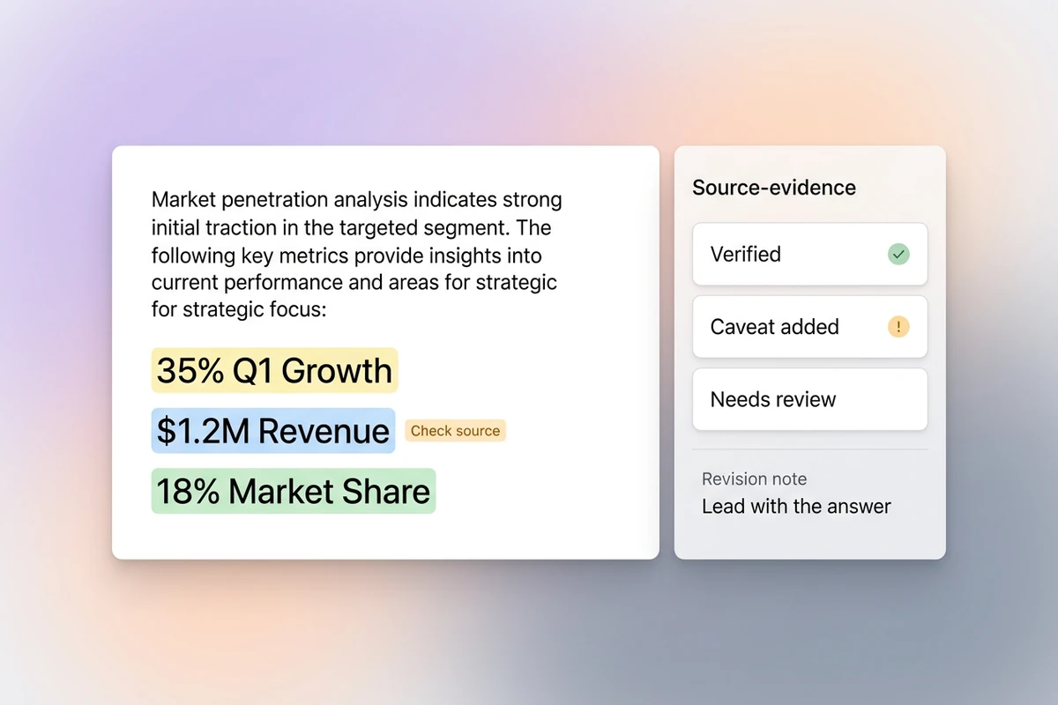The width and height of the screenshot is (1058, 705).
Task: Click the 18% Market Share highlight
Action: pos(294,491)
